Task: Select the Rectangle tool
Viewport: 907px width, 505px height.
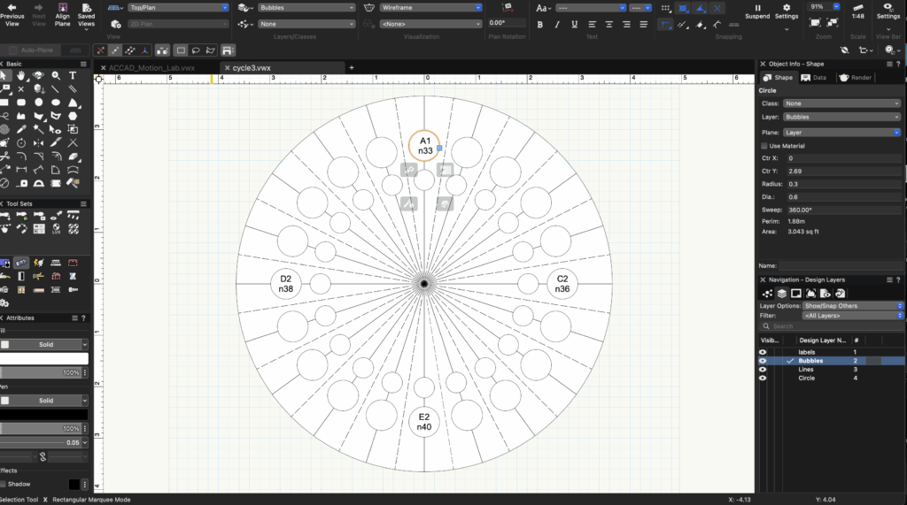Action: pyautogui.click(x=4, y=103)
